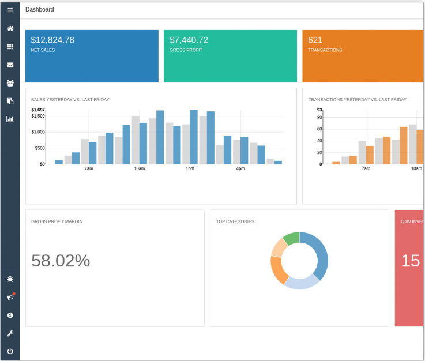Click the Gross Profit Margin heading
This screenshot has width=425, height=361.
(57, 221)
